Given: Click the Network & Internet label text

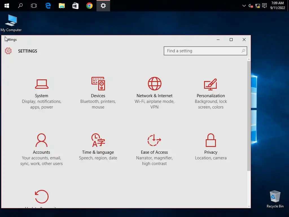Looking at the screenshot, I should [154, 96].
